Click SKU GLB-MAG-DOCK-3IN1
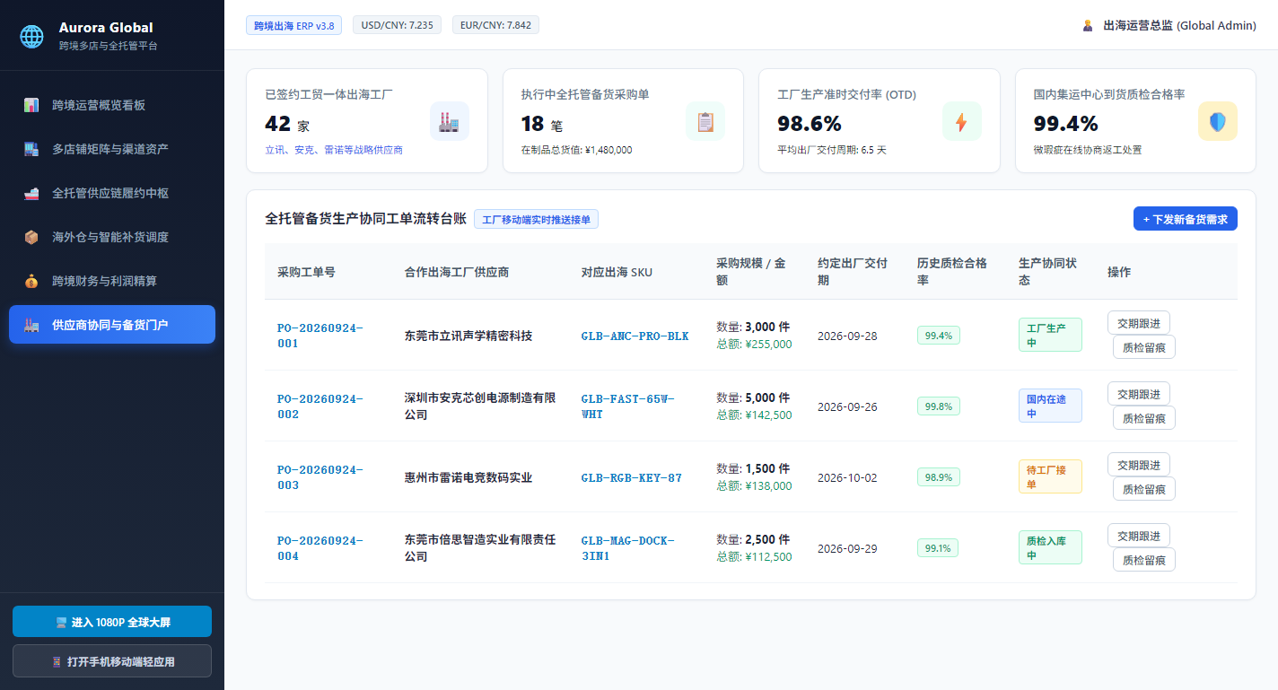 coord(628,548)
